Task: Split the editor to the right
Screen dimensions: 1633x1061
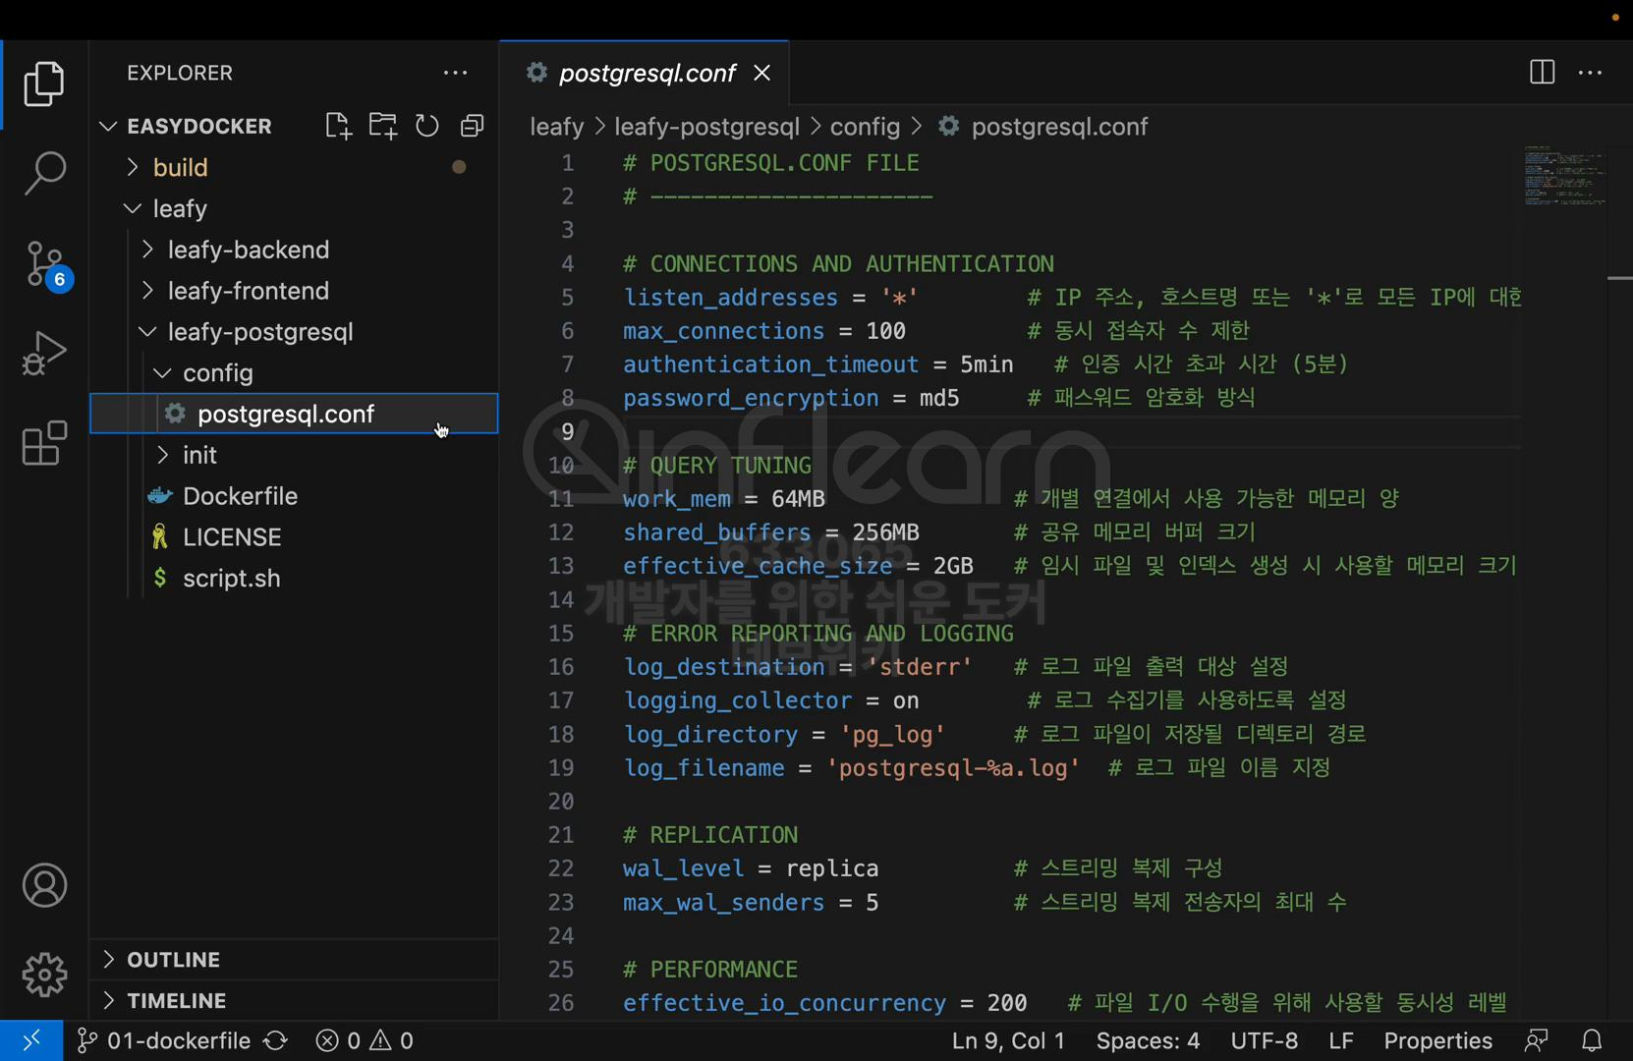Action: pos(1542,73)
